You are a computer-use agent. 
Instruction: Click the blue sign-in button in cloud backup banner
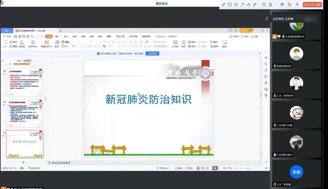coord(152,53)
